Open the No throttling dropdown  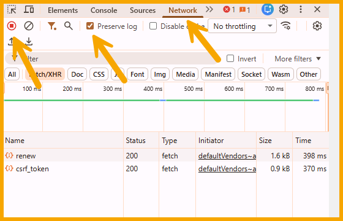click(242, 26)
